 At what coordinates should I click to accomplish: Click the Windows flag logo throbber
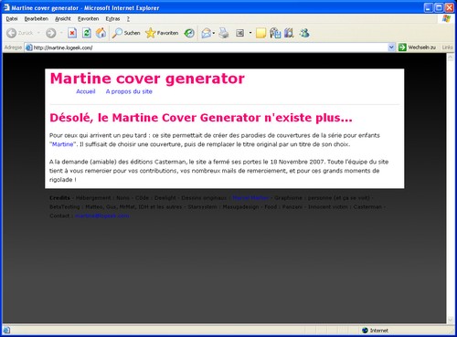click(x=446, y=18)
